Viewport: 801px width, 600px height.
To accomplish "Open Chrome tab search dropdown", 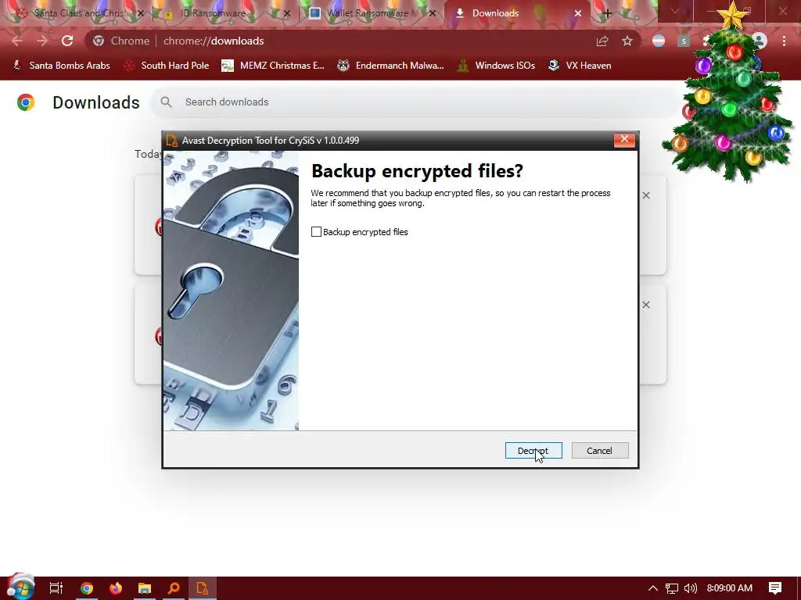I will pos(675,11).
